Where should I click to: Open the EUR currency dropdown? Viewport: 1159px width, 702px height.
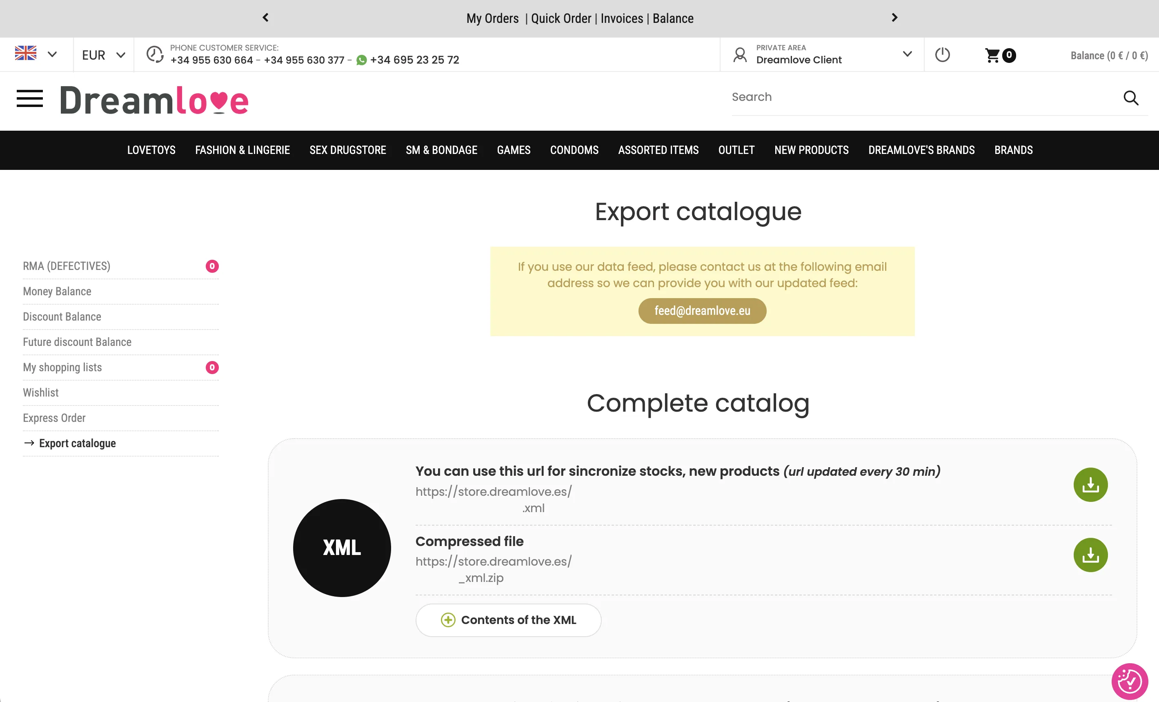(103, 55)
